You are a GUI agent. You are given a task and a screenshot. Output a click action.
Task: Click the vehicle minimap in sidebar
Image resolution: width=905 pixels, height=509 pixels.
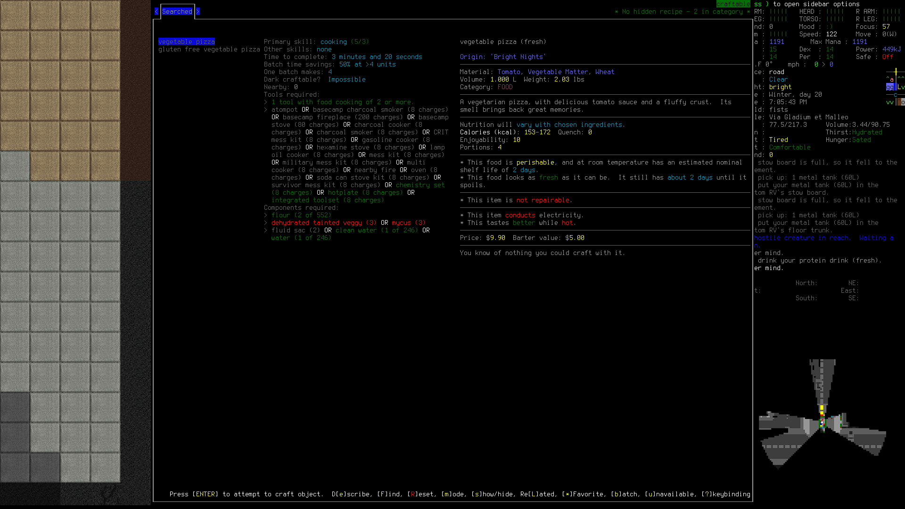pos(822,415)
